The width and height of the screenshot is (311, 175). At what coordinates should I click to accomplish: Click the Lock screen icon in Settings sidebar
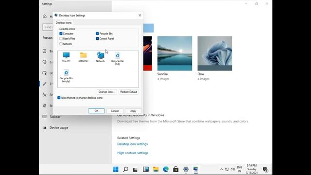(45, 73)
